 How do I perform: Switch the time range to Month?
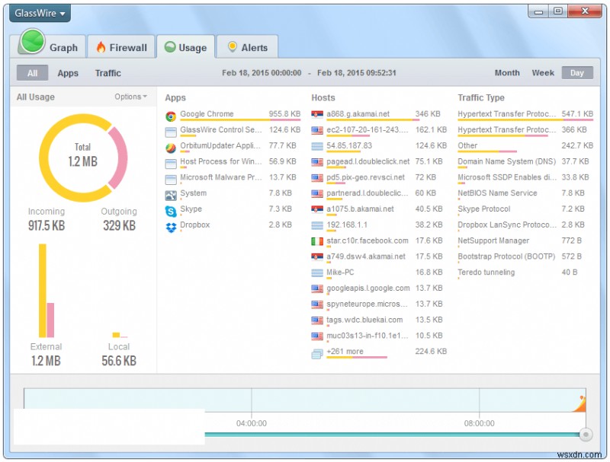tap(507, 72)
